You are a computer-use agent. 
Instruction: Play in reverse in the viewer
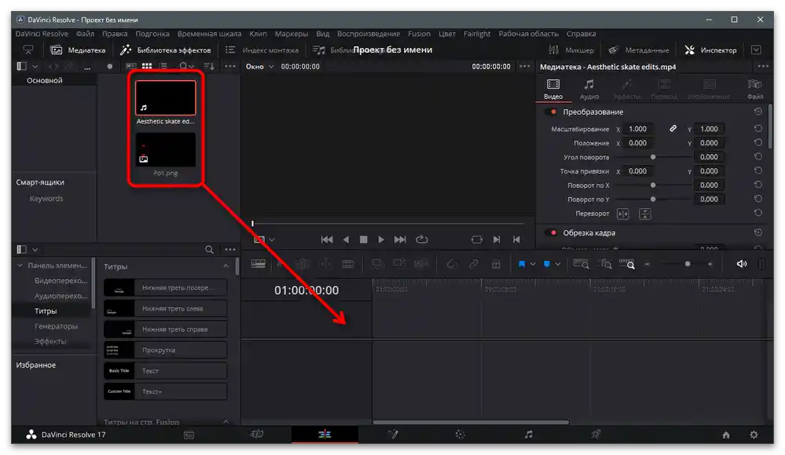[x=346, y=240]
